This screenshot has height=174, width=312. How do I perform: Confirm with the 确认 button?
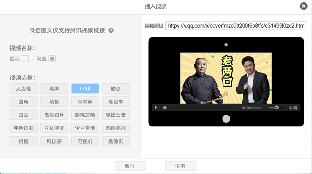tap(130, 166)
